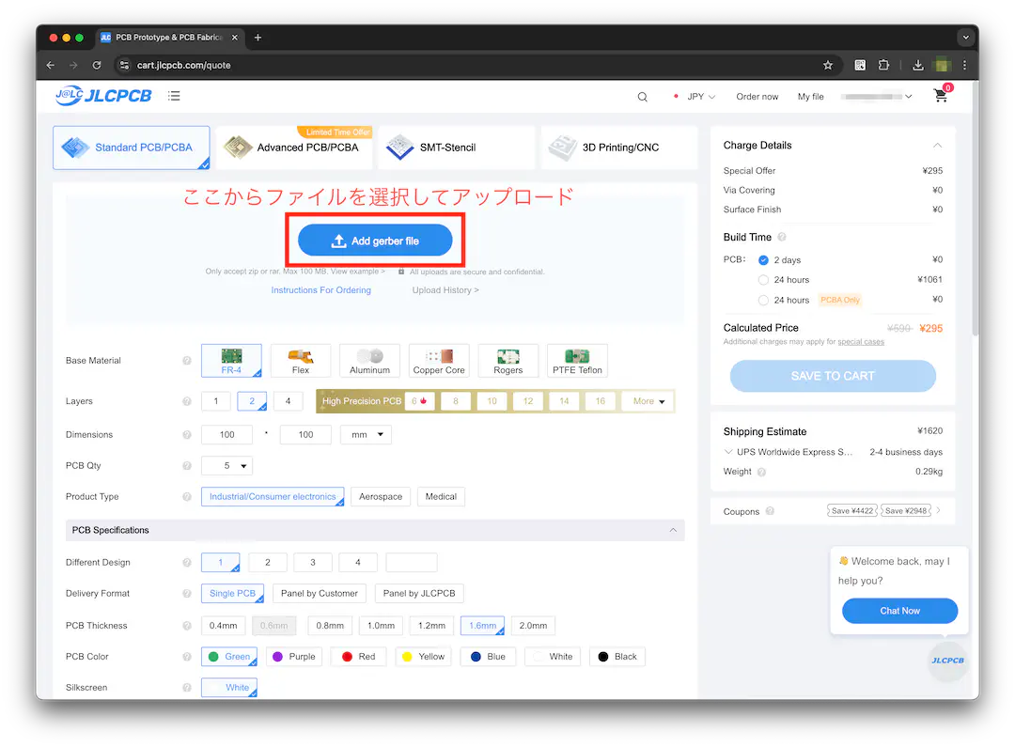1015x747 pixels.
Task: Click the Add gerber file button
Action: pos(375,241)
